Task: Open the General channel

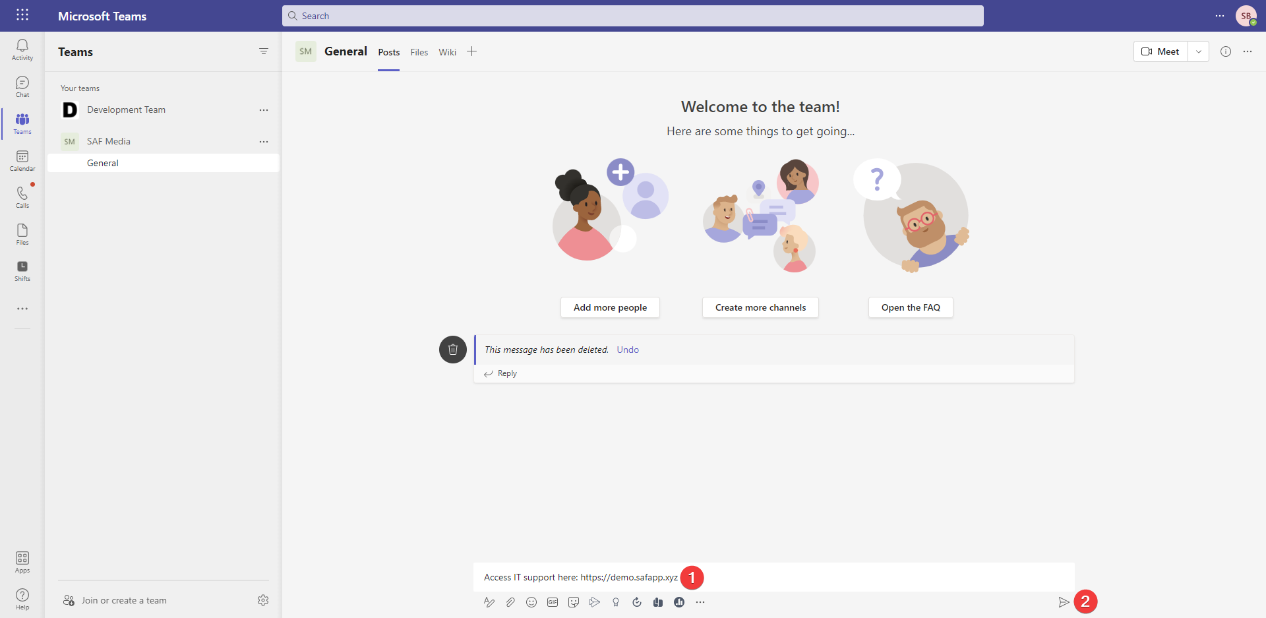Action: [164, 163]
